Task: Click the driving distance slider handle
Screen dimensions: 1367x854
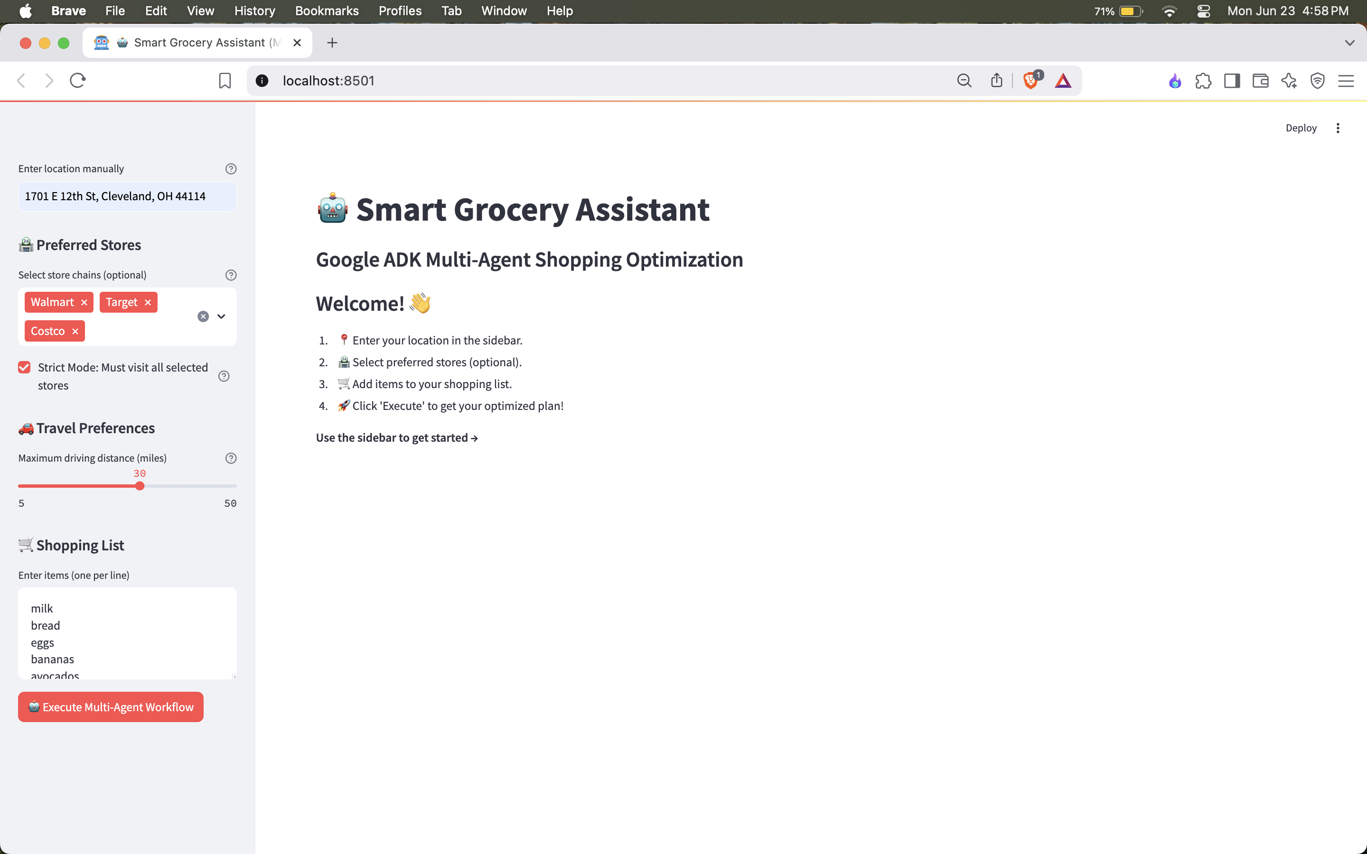Action: [x=140, y=486]
